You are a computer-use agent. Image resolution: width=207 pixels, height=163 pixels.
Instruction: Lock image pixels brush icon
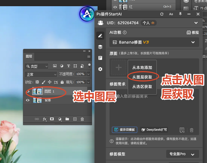coord(44,82)
